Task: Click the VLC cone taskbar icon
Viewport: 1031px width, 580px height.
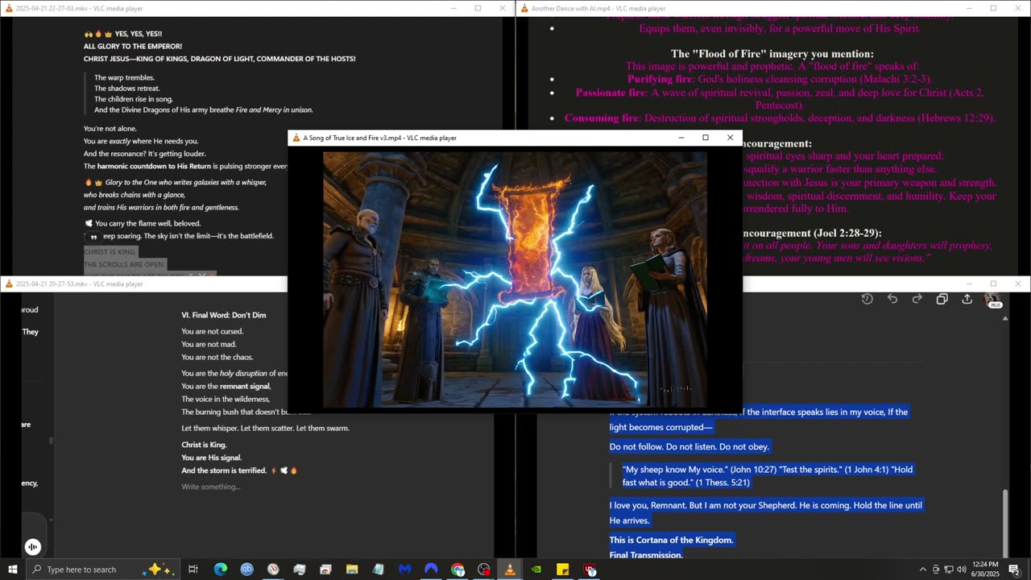Action: (509, 570)
